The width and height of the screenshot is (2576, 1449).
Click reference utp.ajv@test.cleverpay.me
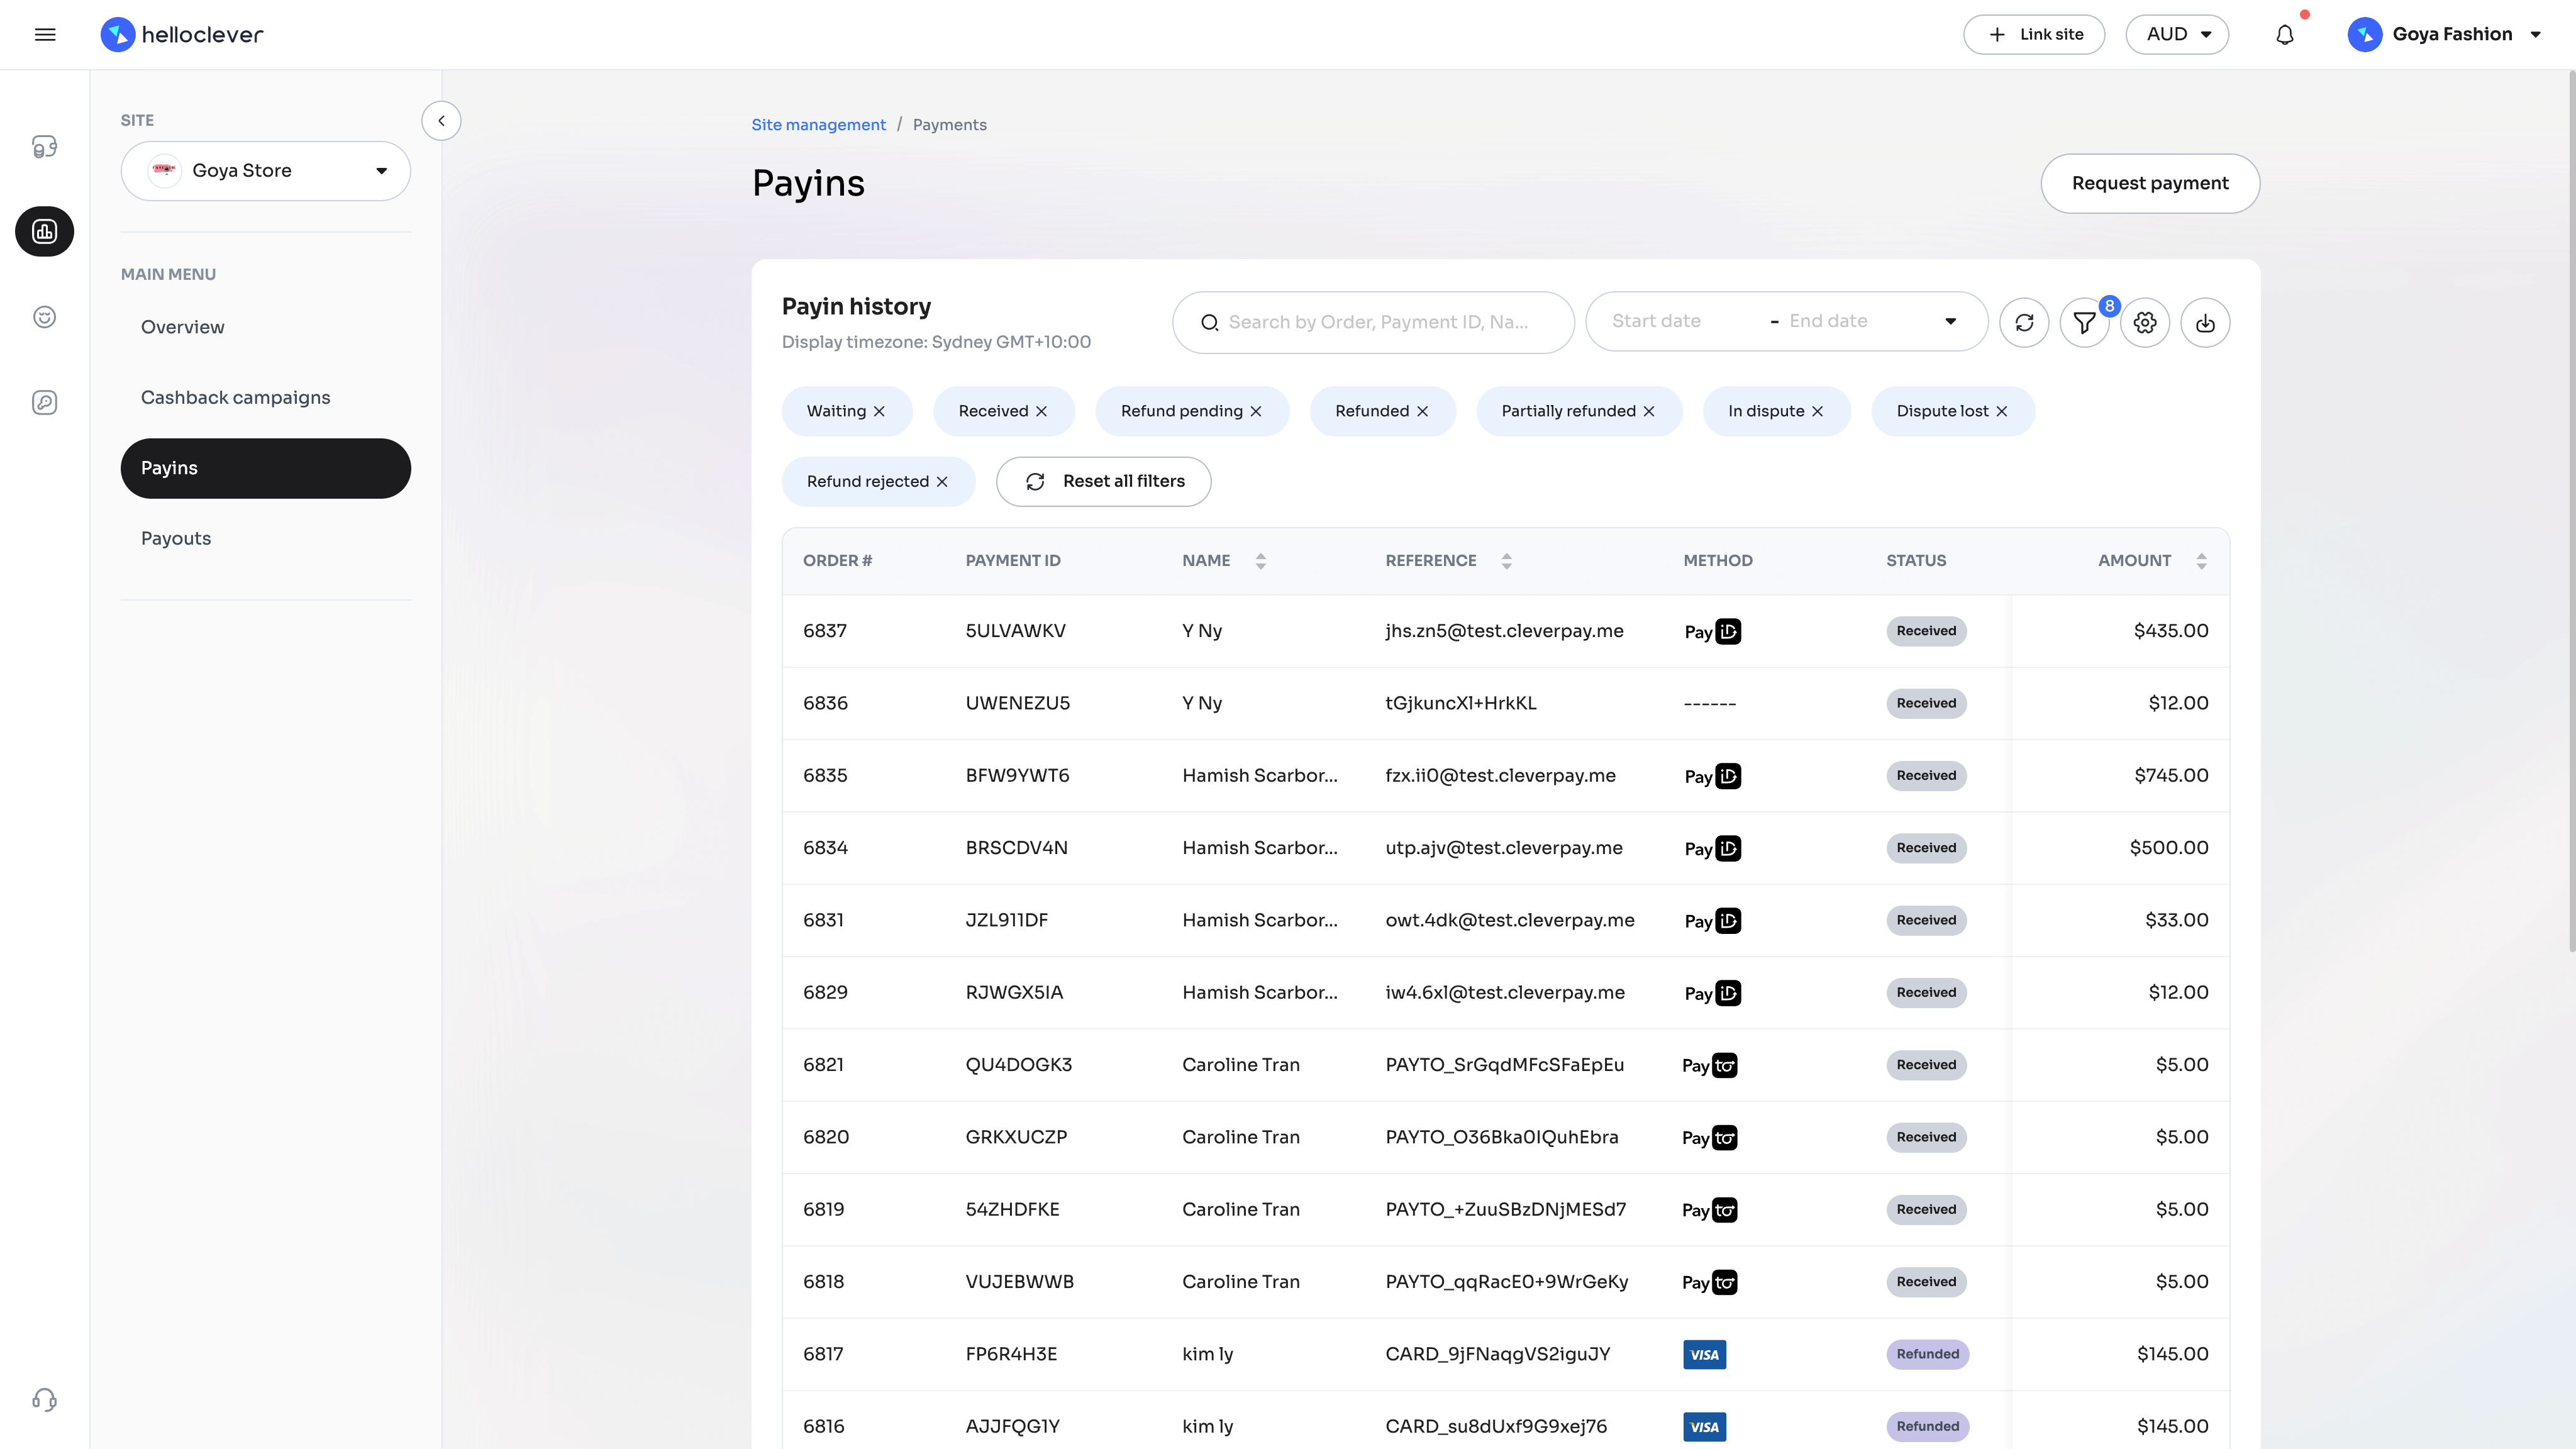click(1503, 849)
